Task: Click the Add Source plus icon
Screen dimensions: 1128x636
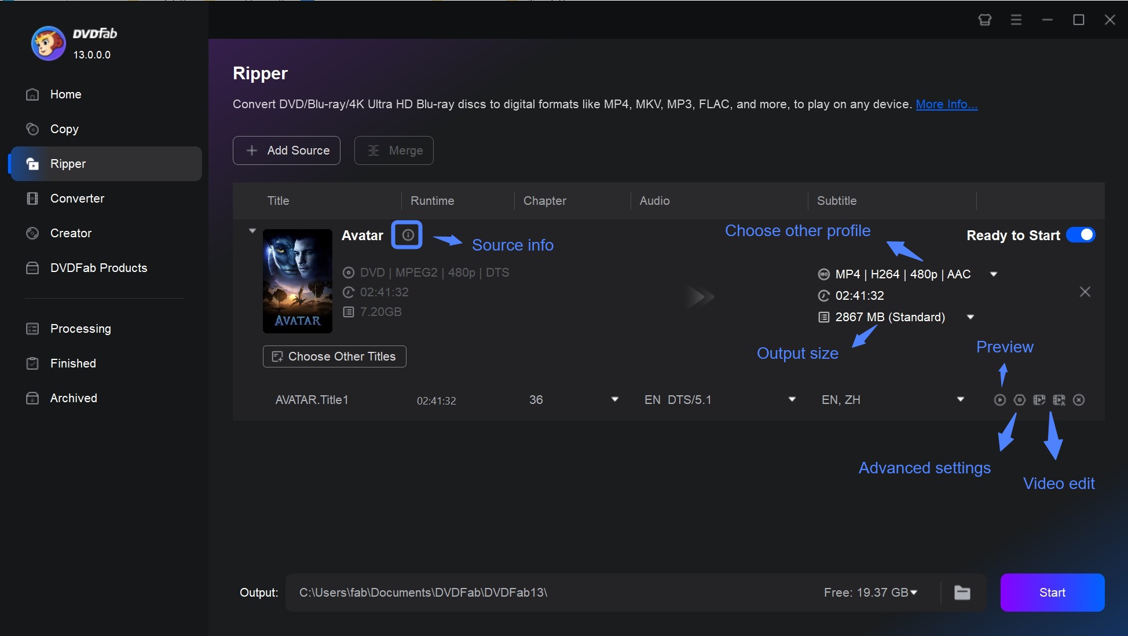Action: 250,149
